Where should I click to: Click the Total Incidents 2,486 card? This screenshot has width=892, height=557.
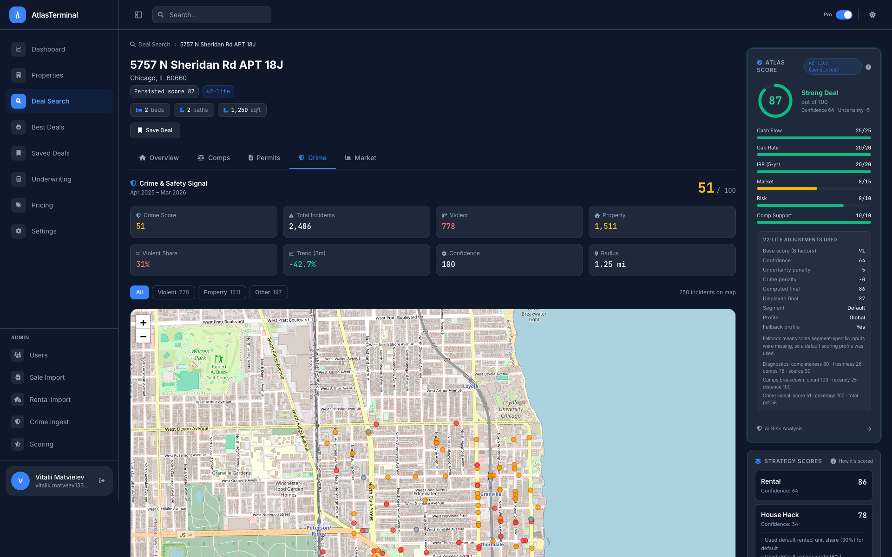tap(356, 222)
